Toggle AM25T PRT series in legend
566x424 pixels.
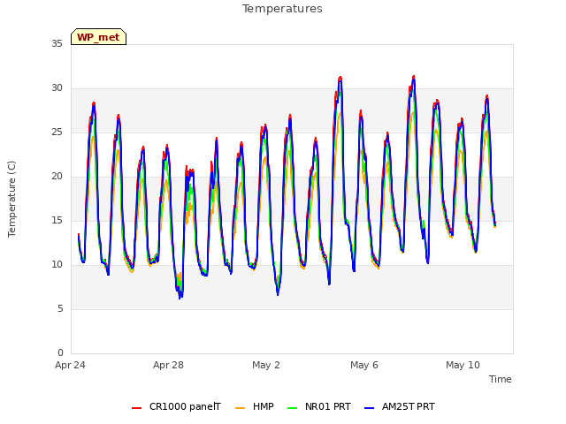click(x=400, y=407)
